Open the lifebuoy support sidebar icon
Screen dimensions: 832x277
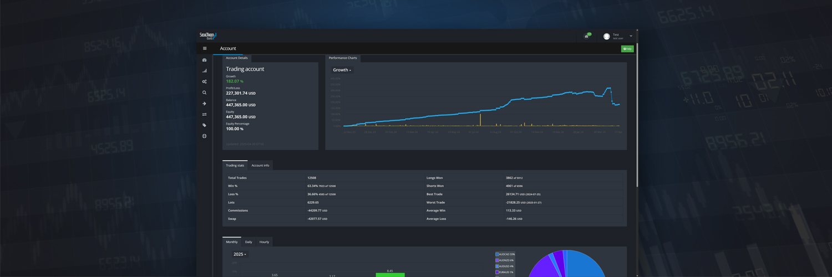[x=205, y=136]
